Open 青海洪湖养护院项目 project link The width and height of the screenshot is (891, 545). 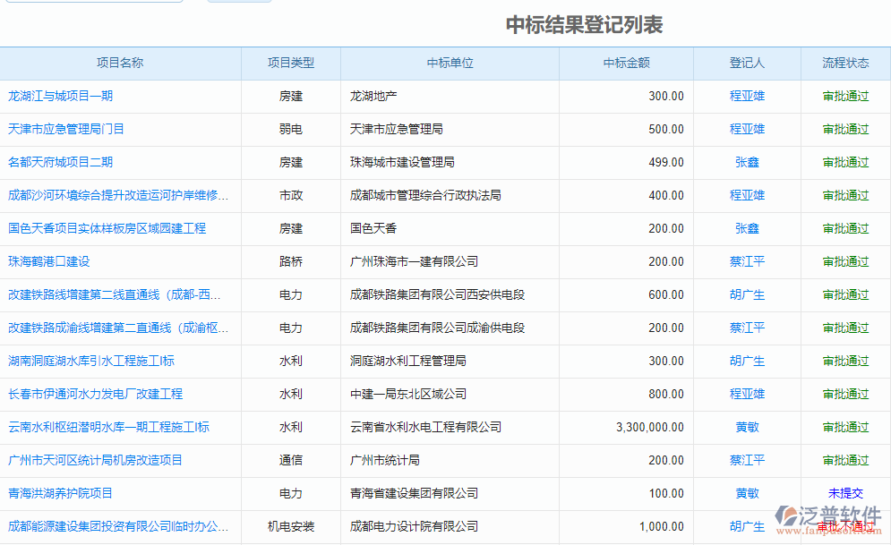[60, 493]
